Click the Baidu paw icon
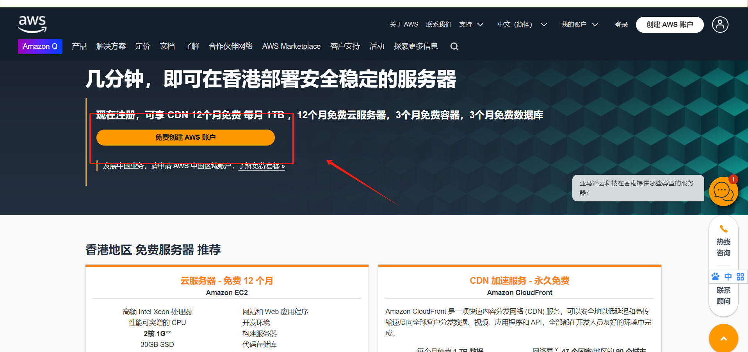748x352 pixels. [x=715, y=277]
